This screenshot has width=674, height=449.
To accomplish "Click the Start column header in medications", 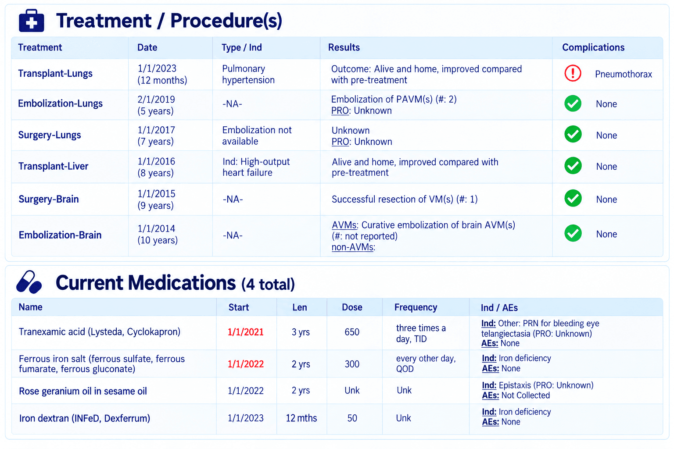I will pyautogui.click(x=239, y=307).
